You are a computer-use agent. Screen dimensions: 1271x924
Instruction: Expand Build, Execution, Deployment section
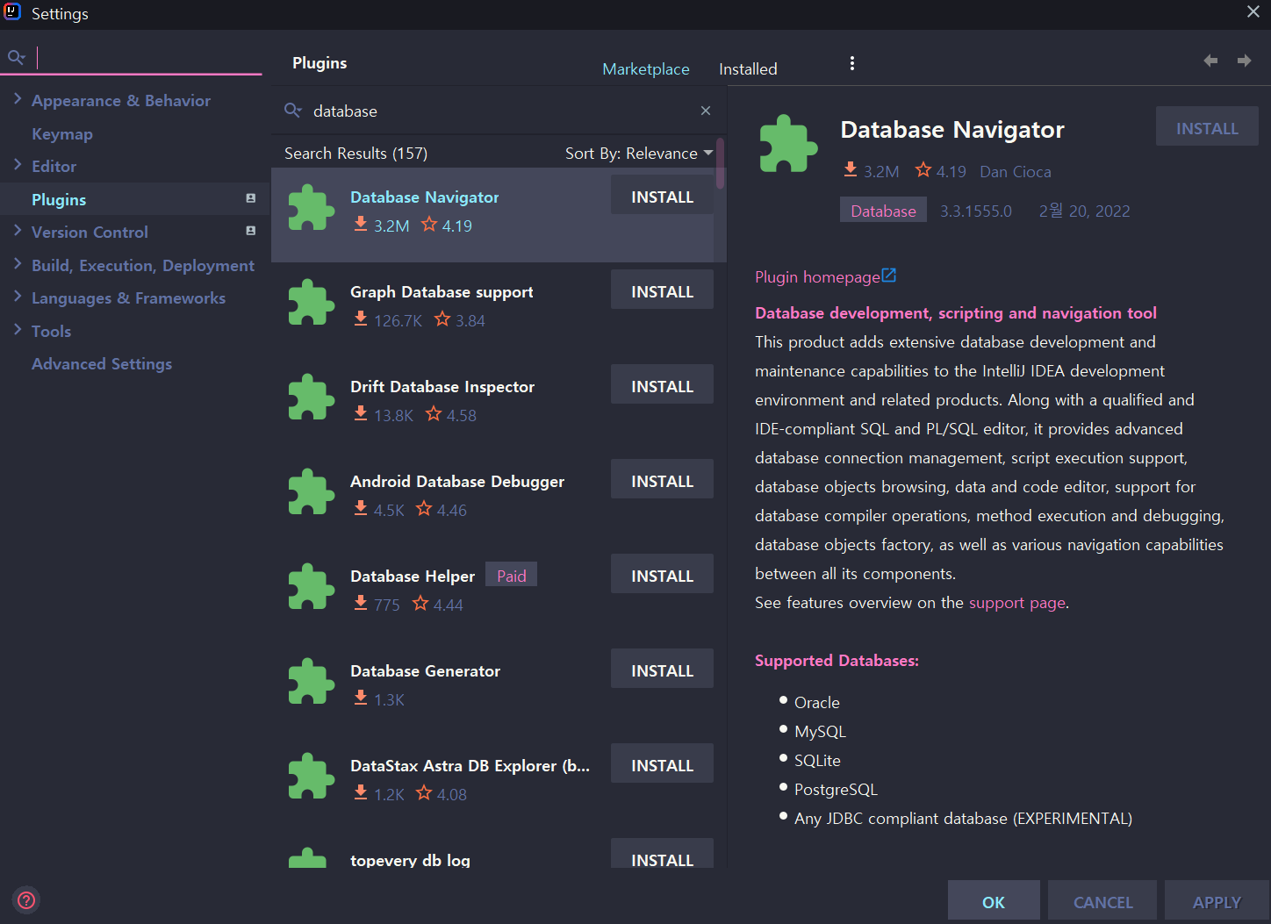tap(18, 264)
